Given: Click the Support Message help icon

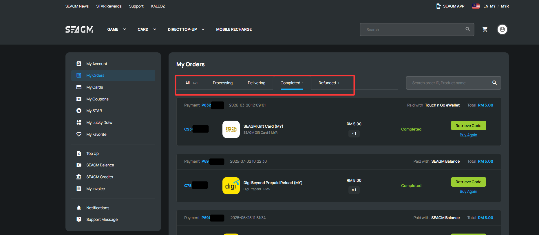Looking at the screenshot, I should [79, 219].
